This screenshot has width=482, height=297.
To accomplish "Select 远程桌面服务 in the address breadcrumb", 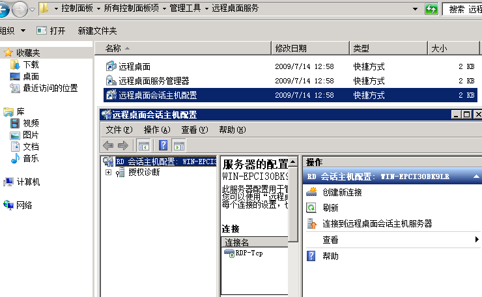I will pos(235,8).
